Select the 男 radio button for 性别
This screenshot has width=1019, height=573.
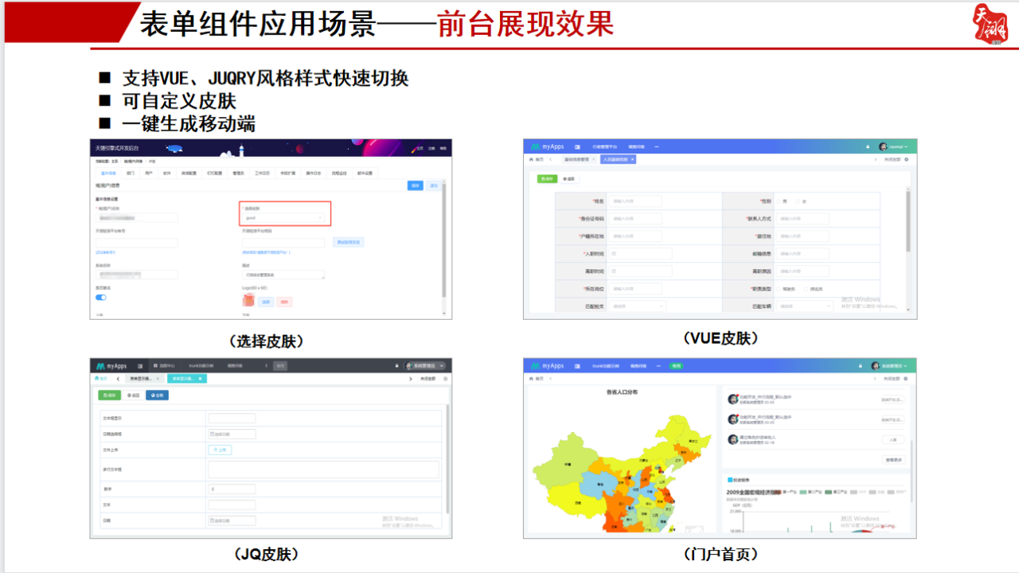coord(777,201)
